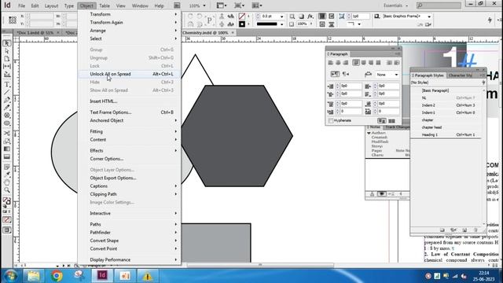Open the stroke weight 0.5 pt dropdown
The image size is (503, 283).
coord(281,17)
